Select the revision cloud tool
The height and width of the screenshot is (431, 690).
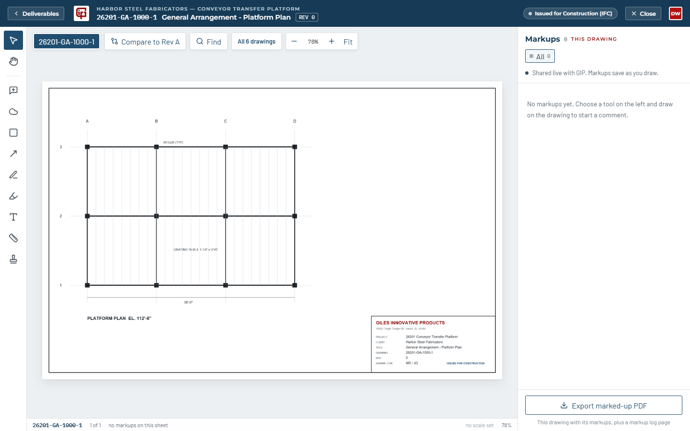(13, 112)
